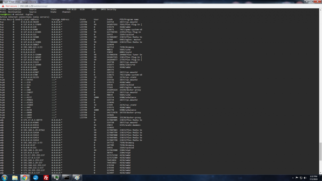The image size is (322, 181).
Task: Click local address 0.0.0.0:5900
Action: pyautogui.click(x=30, y=30)
